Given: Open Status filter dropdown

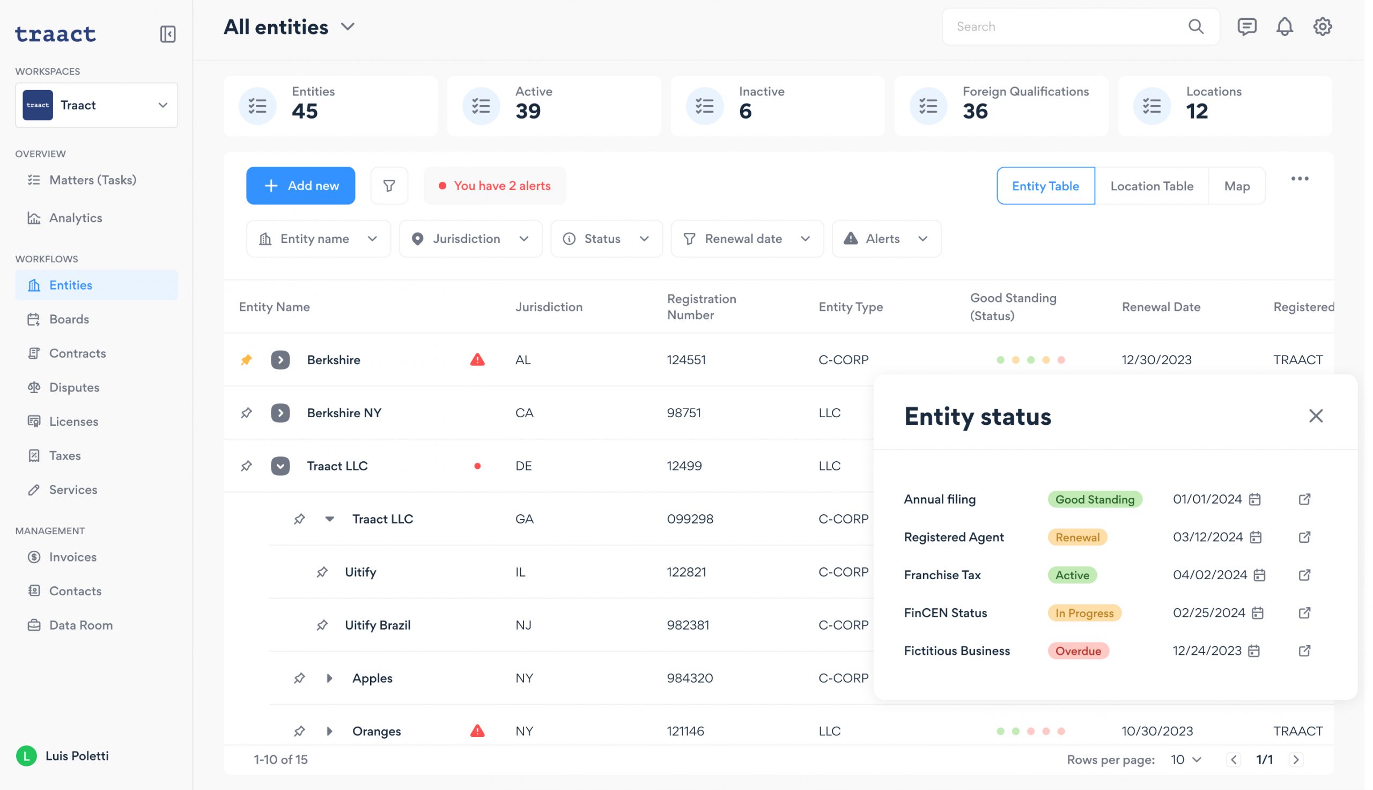Looking at the screenshot, I should [607, 239].
